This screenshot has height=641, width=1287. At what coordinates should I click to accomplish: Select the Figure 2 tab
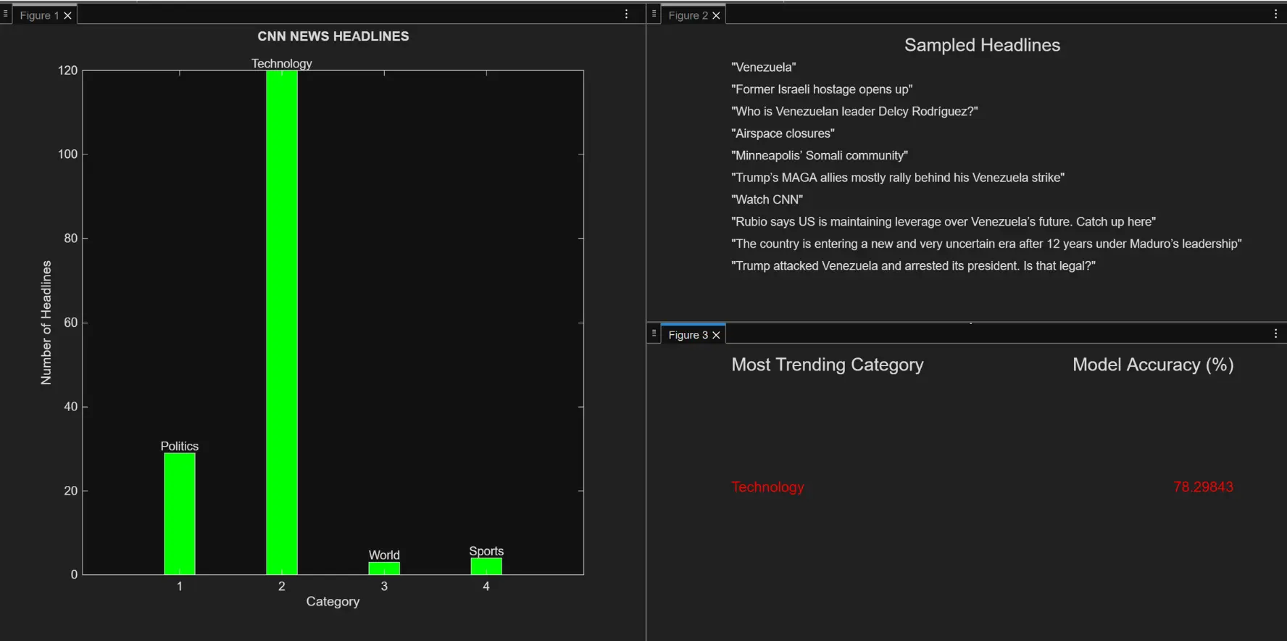point(688,15)
